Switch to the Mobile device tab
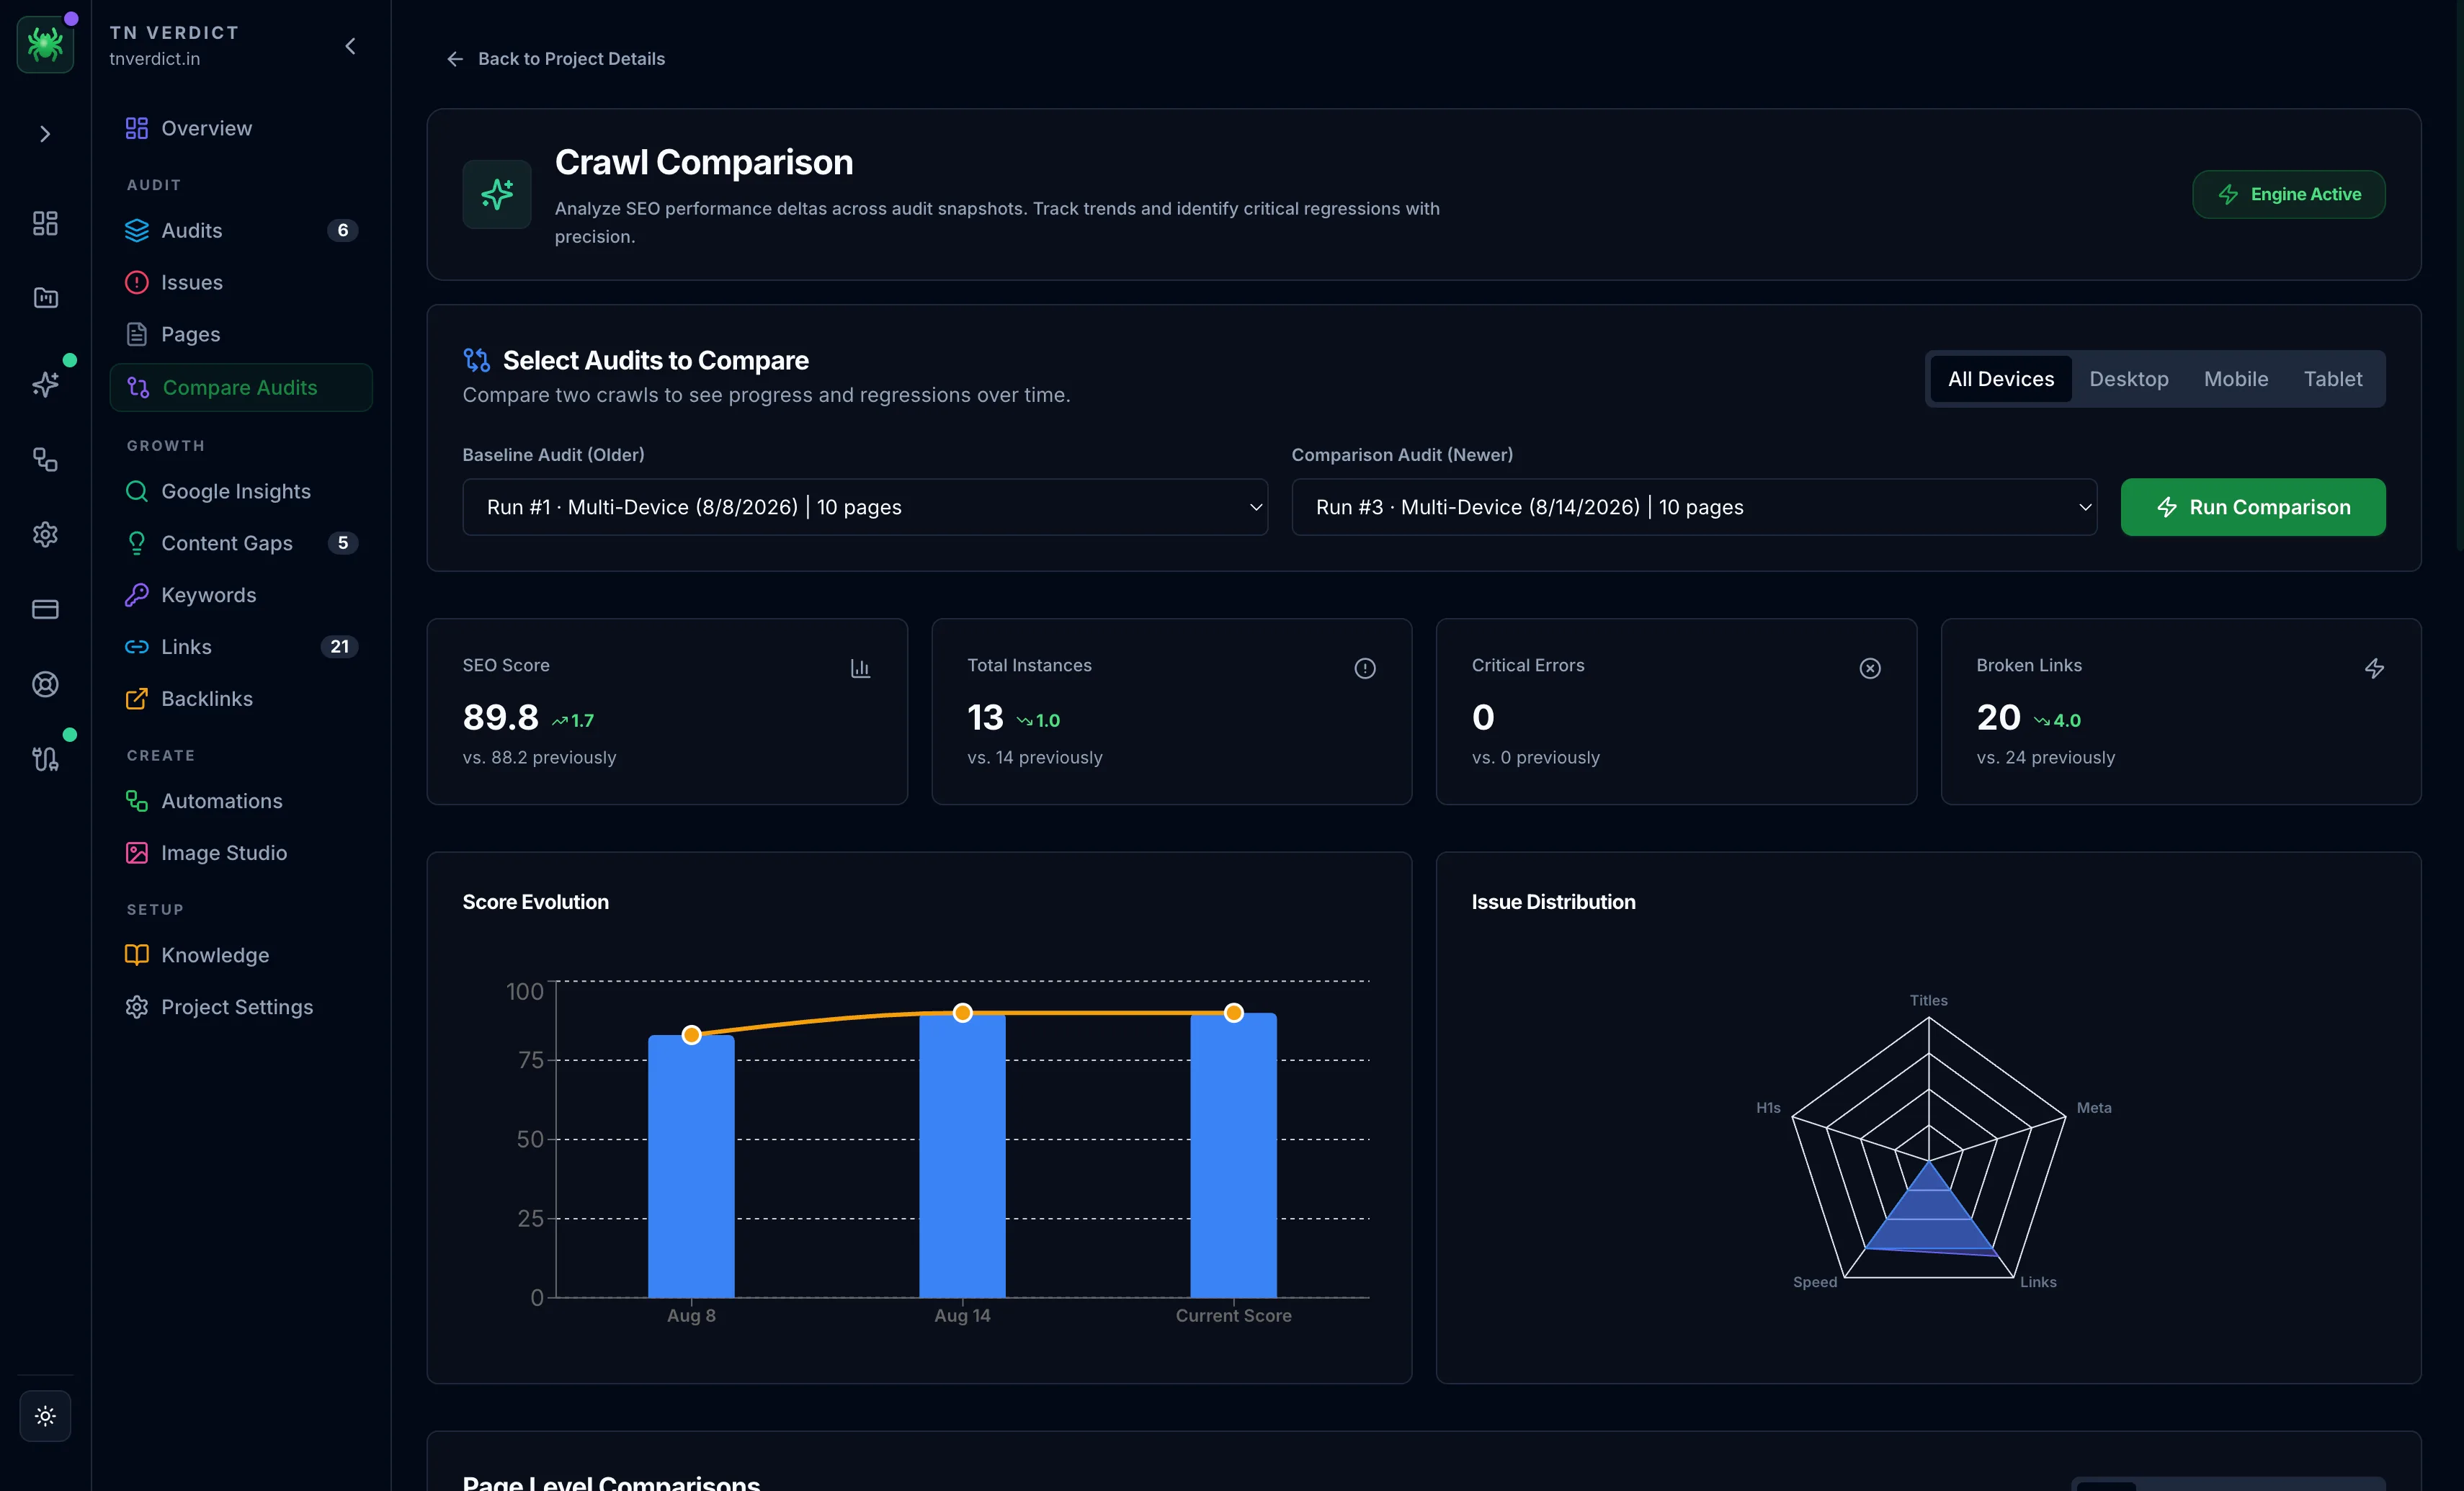Viewport: 2464px width, 1491px height. tap(2236, 379)
